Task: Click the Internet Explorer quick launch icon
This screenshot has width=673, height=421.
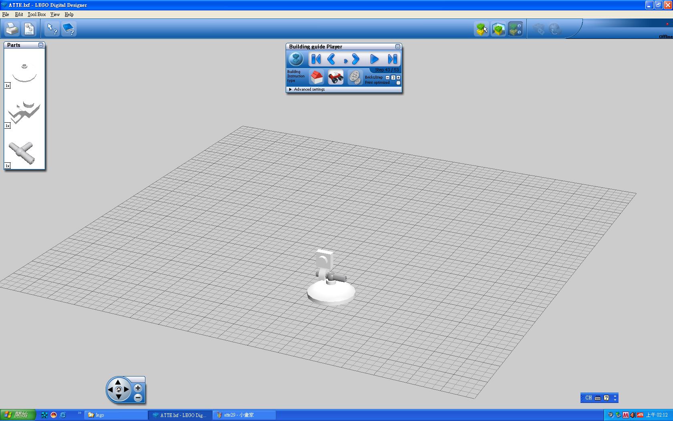Action: (63, 415)
